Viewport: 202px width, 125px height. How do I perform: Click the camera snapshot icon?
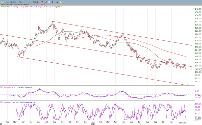tap(57, 2)
